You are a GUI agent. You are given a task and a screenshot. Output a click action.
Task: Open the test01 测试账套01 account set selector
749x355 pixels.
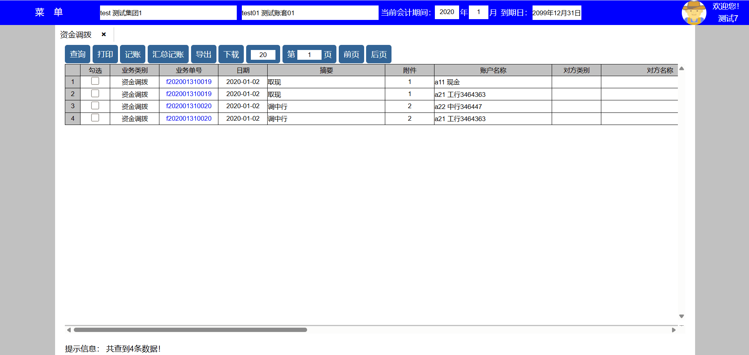click(x=309, y=13)
